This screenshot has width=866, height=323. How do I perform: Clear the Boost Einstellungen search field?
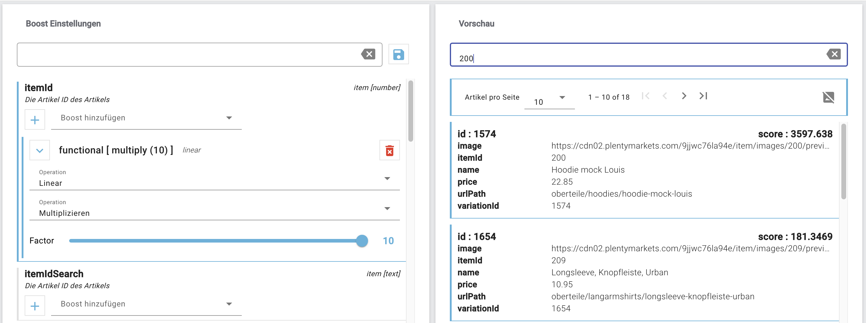[x=368, y=54]
